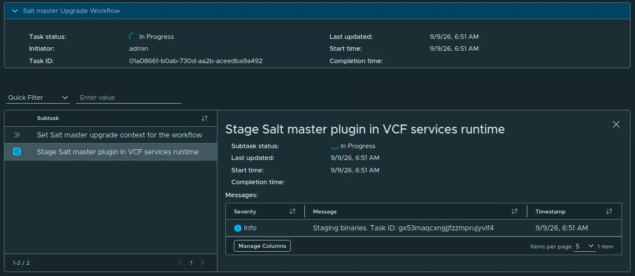Screen dimensions: 635x276
Task: Close the subtask detail panel
Action: click(x=616, y=124)
